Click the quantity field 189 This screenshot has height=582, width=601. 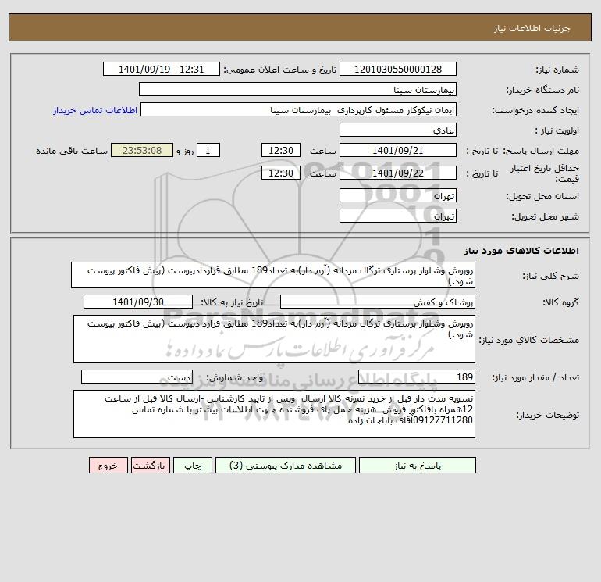pos(417,377)
